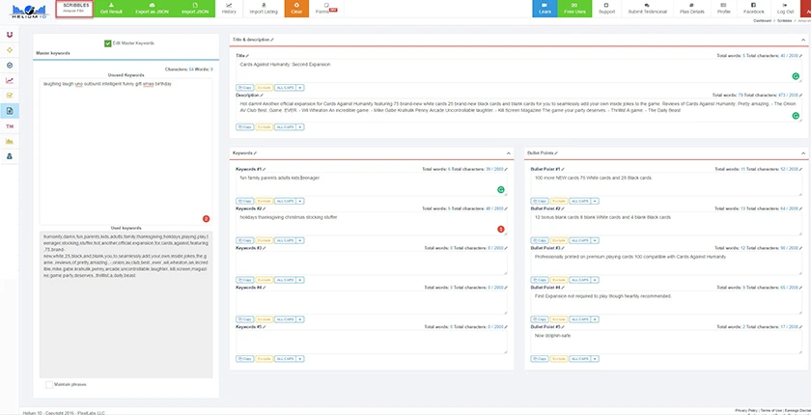Open the yellow checklist sidebar tool
The width and height of the screenshot is (811, 415).
point(10,96)
